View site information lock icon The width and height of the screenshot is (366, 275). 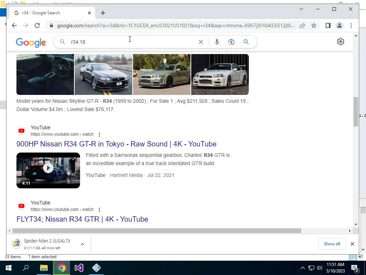51,25
